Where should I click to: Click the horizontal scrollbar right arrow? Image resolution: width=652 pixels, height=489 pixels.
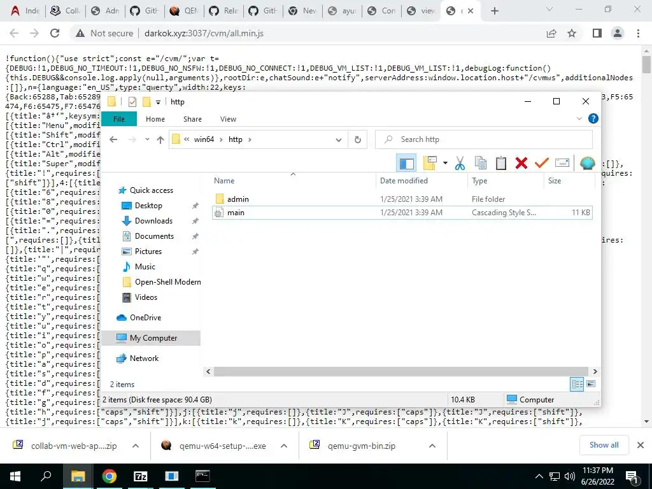(x=595, y=372)
